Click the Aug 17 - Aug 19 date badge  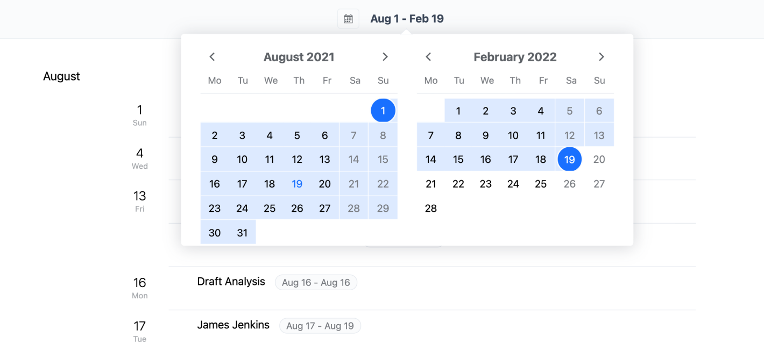[x=320, y=326]
